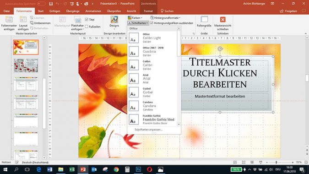309x174 pixels.
Task: Toggle the Fußzeilen checkbox
Action: pos(87,27)
